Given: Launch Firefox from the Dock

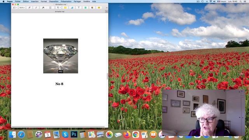Looking at the screenshot, I should [127, 135].
